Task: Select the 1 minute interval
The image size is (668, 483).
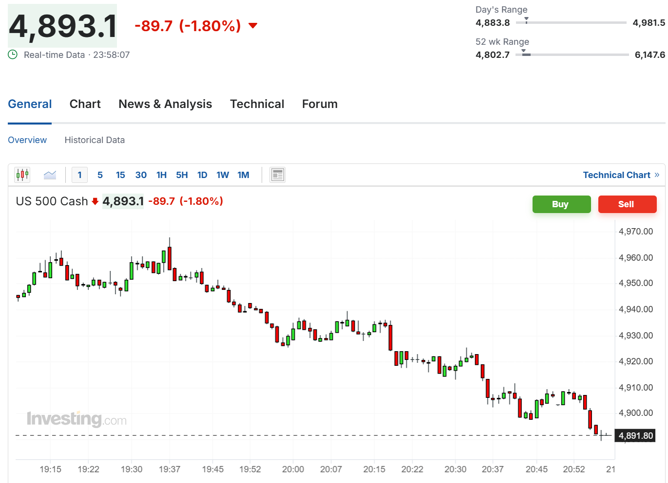Action: [79, 175]
